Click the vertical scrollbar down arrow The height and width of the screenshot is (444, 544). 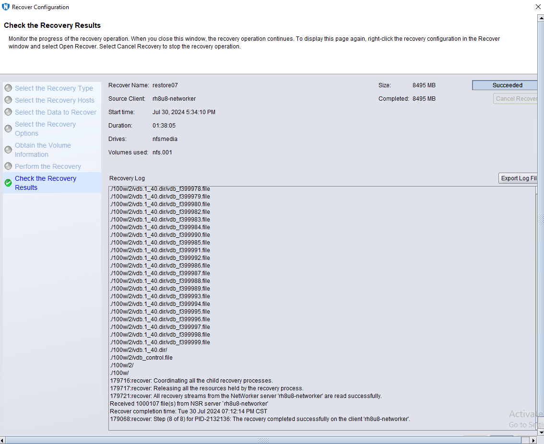[x=541, y=433]
